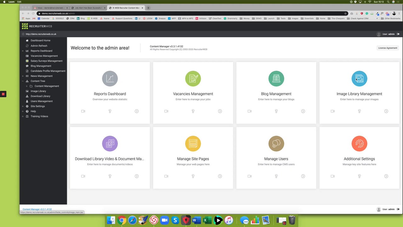Click the Reports Dashboard chart icon
The image size is (403, 227).
[x=110, y=79]
